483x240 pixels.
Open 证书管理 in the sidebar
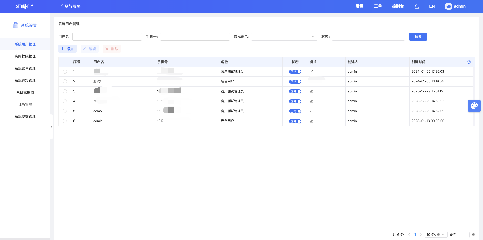coord(25,104)
